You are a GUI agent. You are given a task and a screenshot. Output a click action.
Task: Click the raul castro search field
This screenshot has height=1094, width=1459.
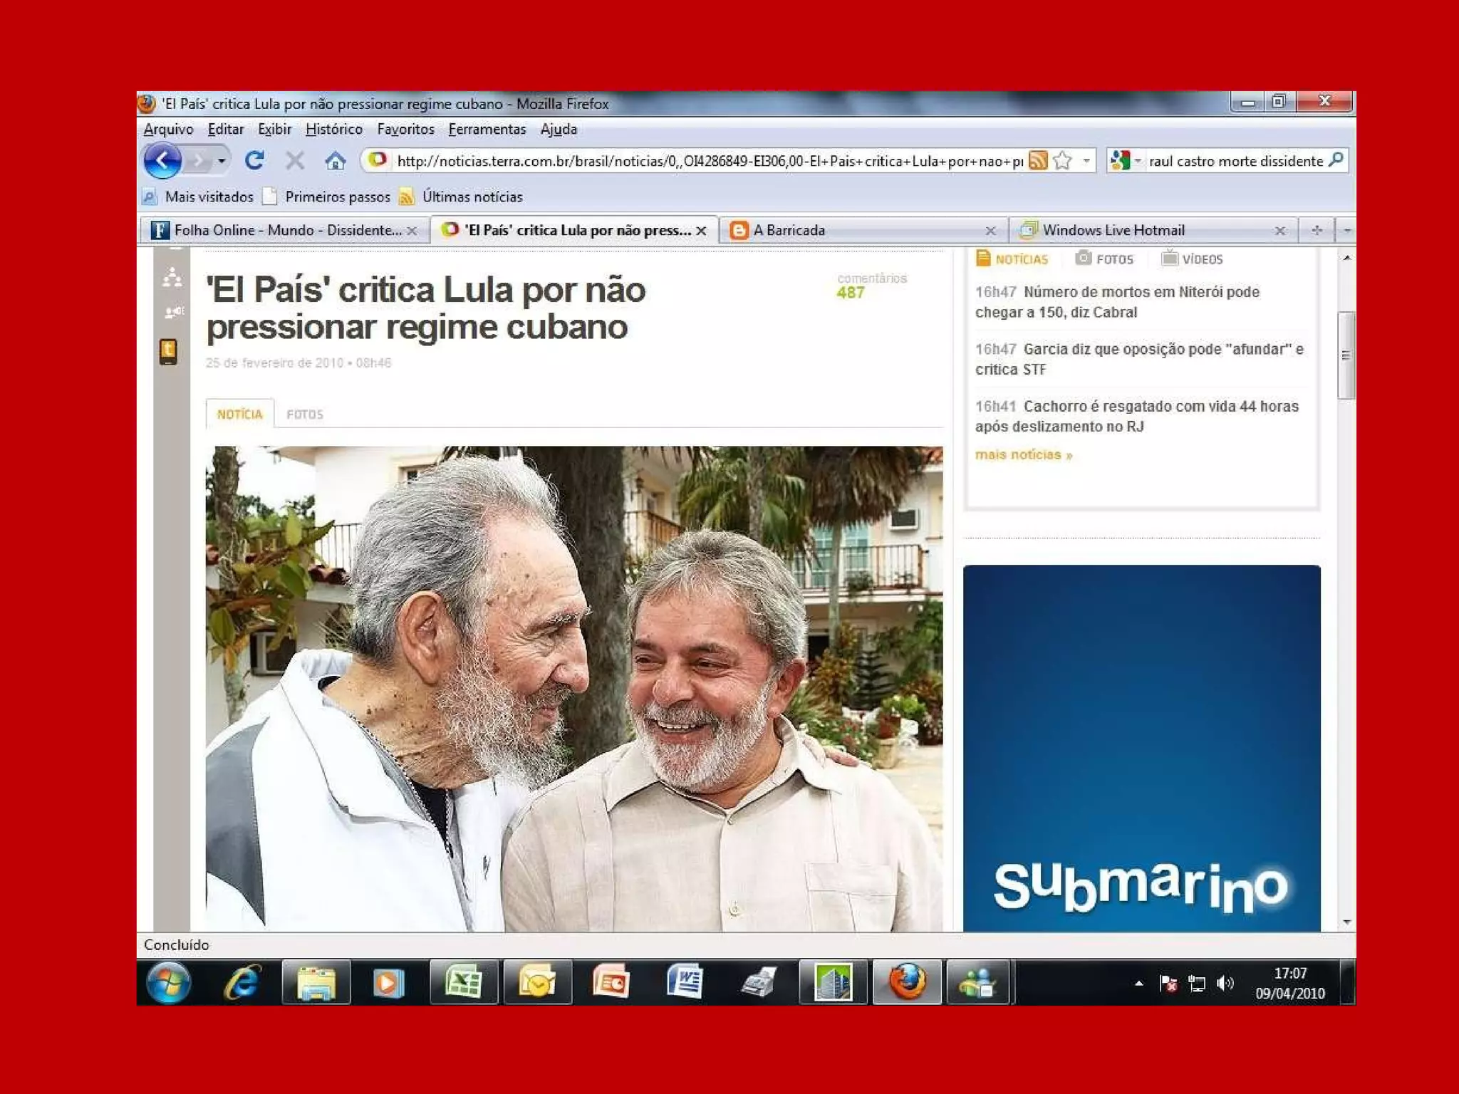point(1235,161)
